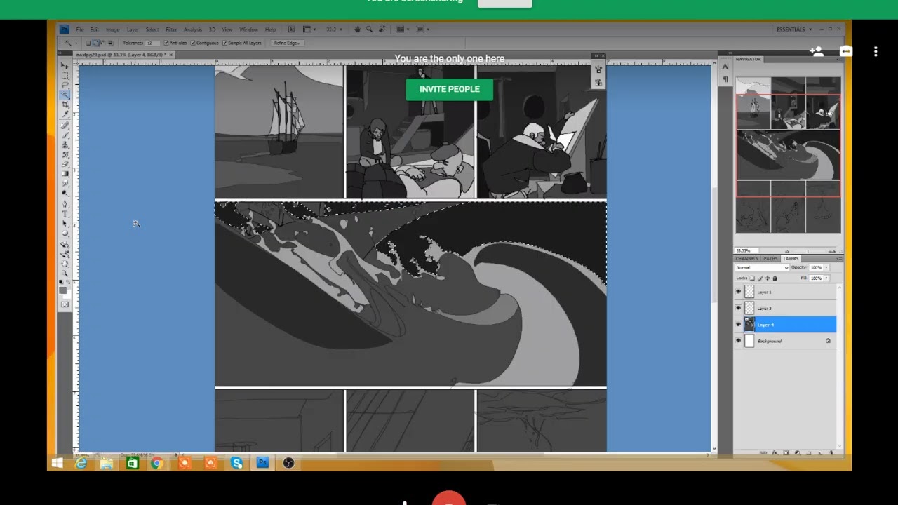
Task: Select the Crop tool
Action: pos(65,104)
